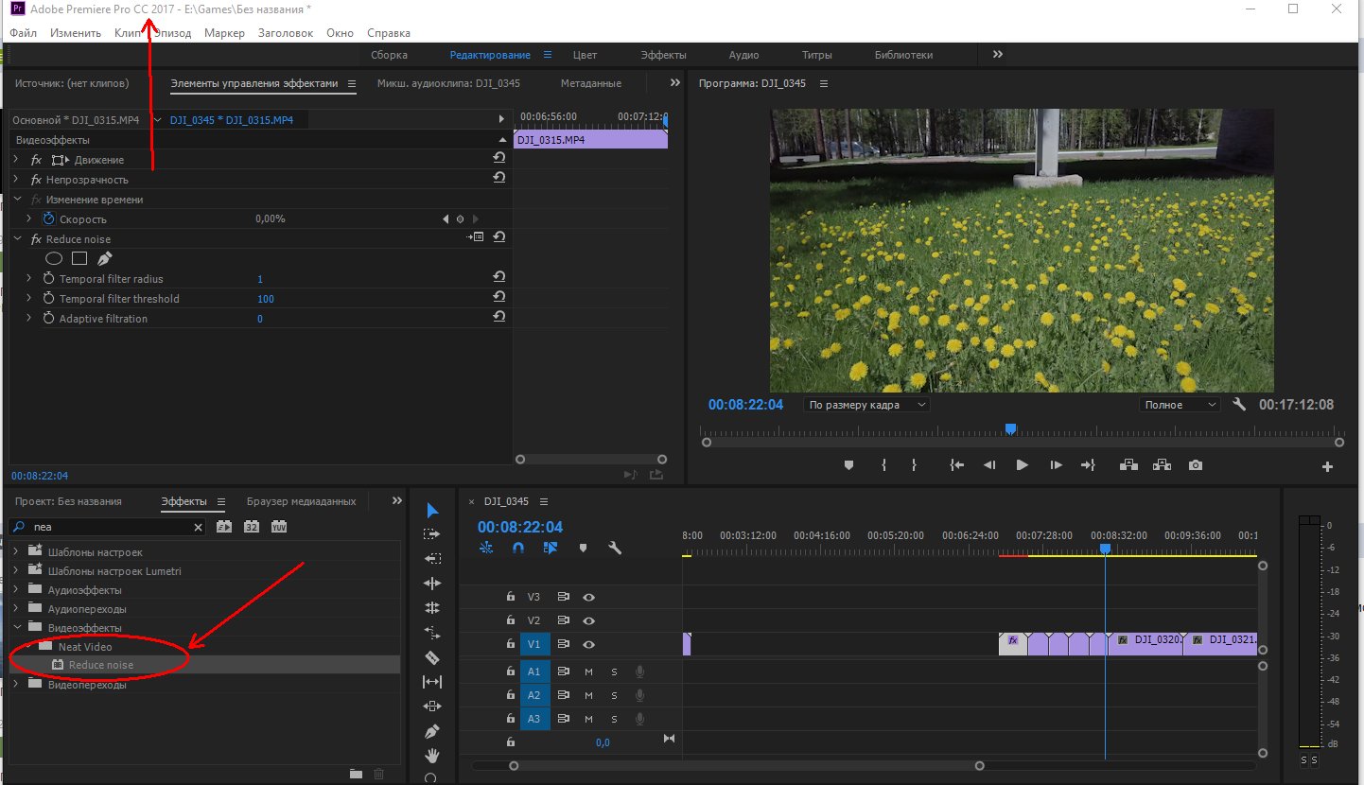Select the Track Select Forward tool
The width and height of the screenshot is (1364, 785).
(x=432, y=535)
